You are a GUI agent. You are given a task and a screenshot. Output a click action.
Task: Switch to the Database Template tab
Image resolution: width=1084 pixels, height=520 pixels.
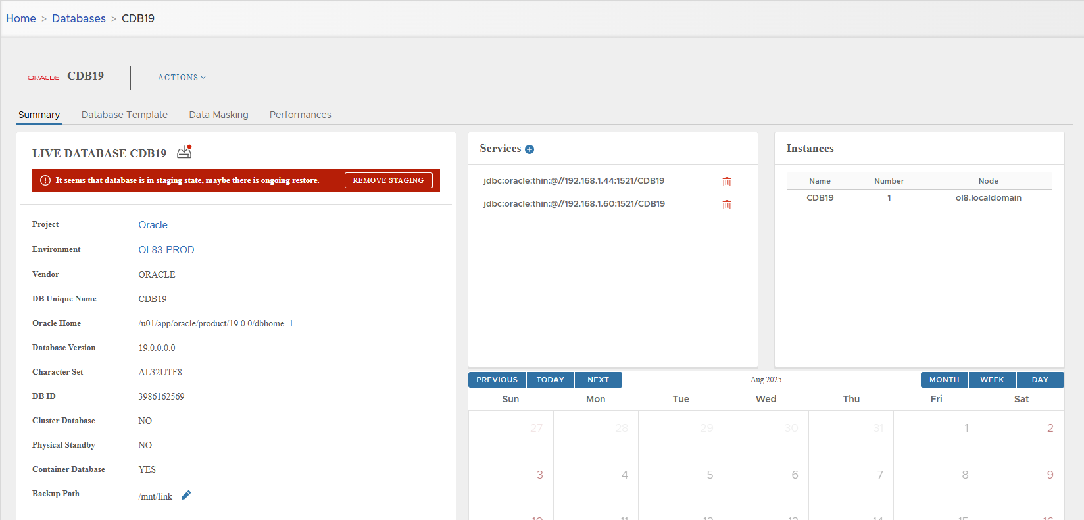pyautogui.click(x=124, y=115)
